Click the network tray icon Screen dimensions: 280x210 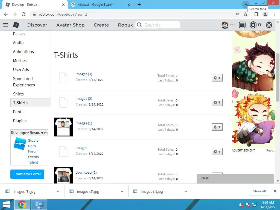click(x=254, y=205)
